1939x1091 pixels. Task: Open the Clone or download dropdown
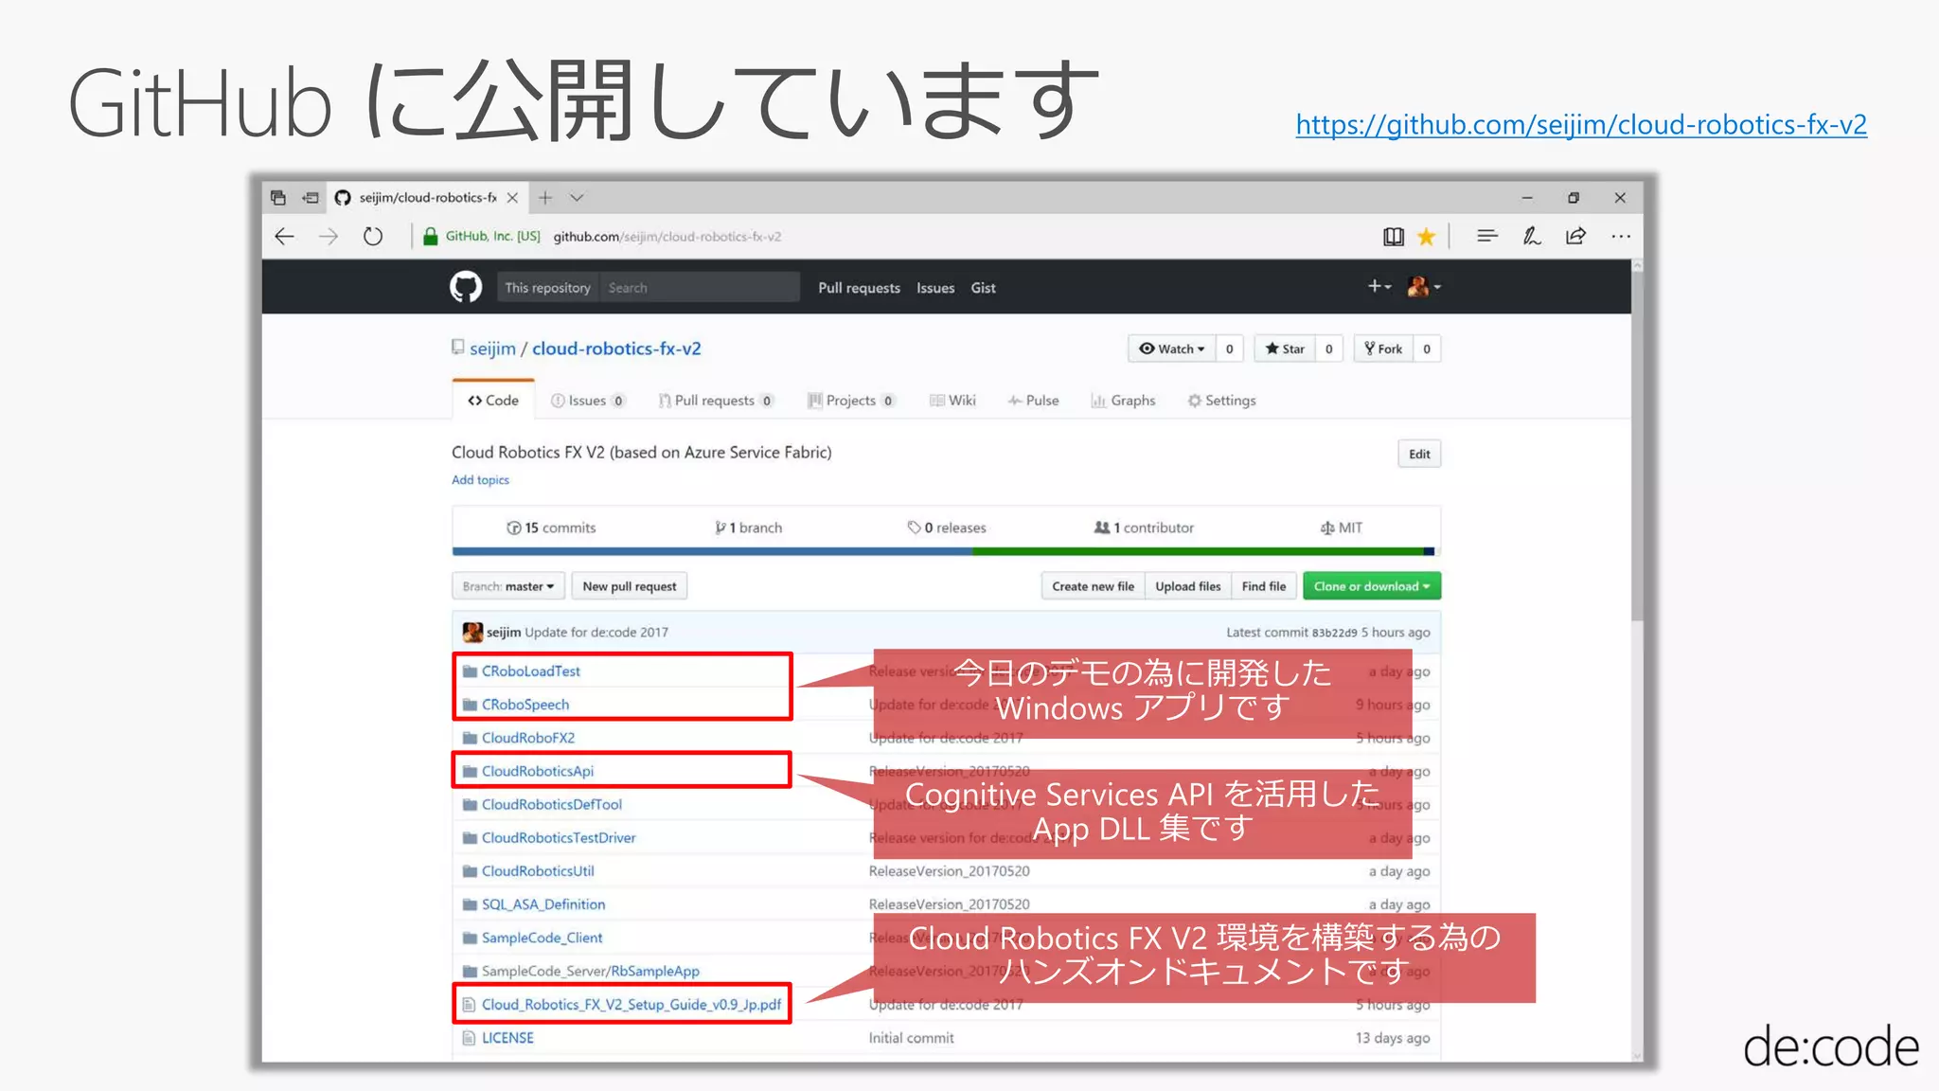[x=1372, y=586]
